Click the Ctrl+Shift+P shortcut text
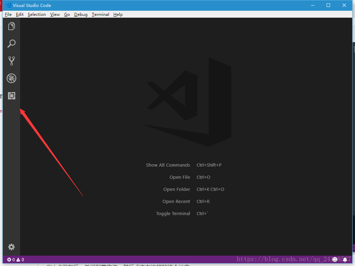Screen dimensions: 355x266 (x=209, y=165)
